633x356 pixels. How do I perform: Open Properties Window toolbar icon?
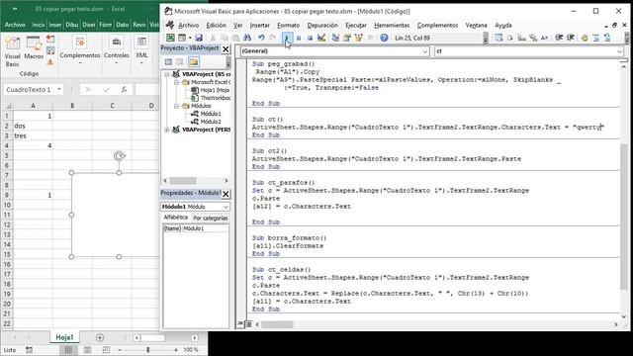coord(347,38)
